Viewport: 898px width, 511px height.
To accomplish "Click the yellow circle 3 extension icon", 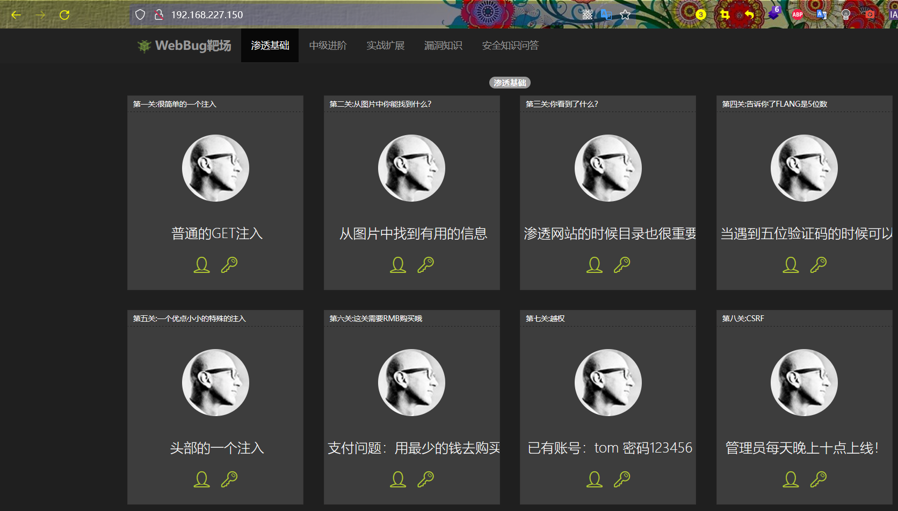I will pos(701,15).
